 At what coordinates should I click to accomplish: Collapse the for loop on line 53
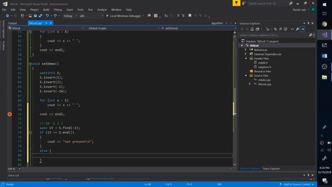(x=30, y=32)
